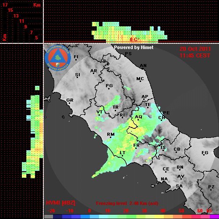Screen dimensions: 219x219
Task: Click the 17 Km altitude label
Action: [5, 5]
